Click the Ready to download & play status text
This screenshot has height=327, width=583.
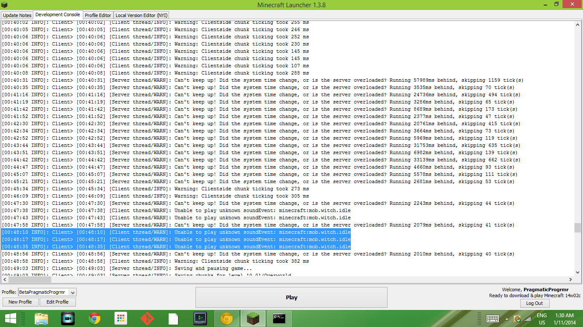point(535,295)
